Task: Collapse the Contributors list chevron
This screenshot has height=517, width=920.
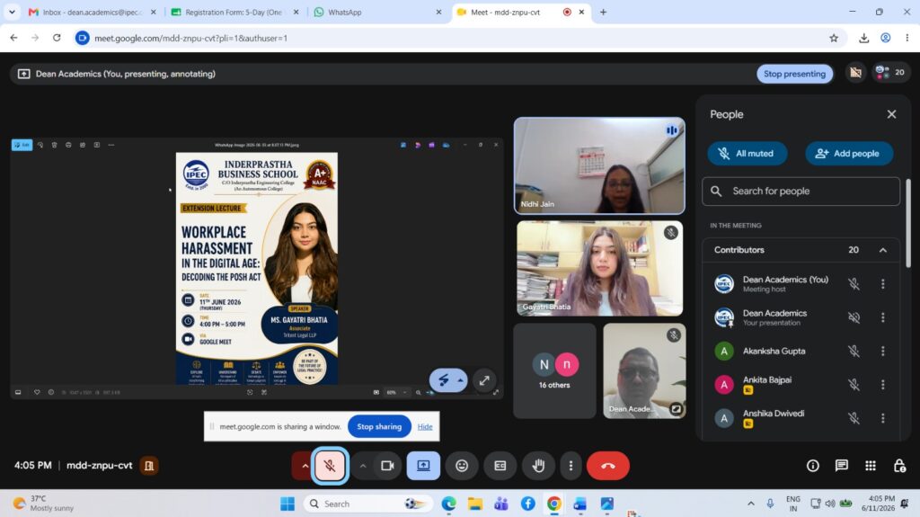Action: click(x=882, y=250)
